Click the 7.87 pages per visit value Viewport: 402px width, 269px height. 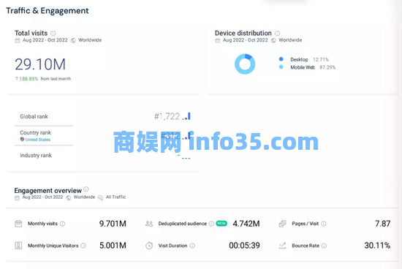(x=382, y=224)
